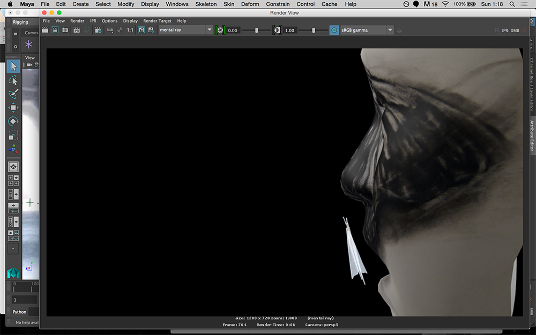Click the Render Region icon
Image resolution: width=536 pixels, height=335 pixels.
point(55,30)
